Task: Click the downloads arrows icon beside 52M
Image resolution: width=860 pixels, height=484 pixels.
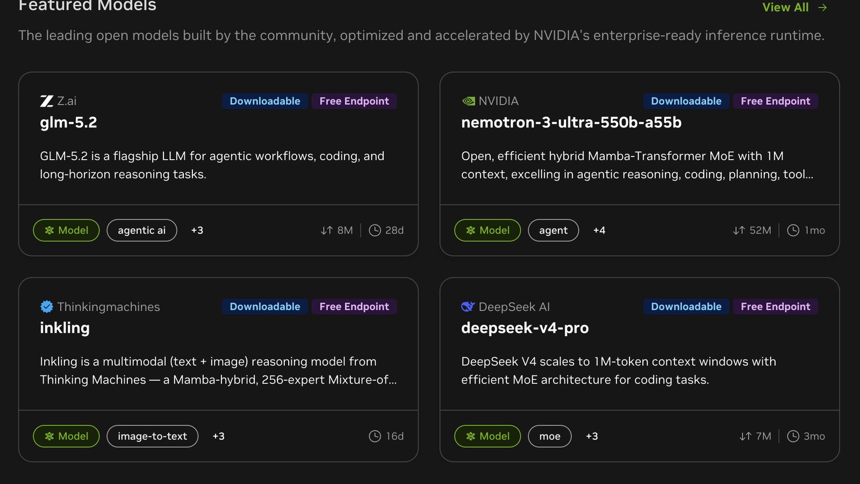Action: click(x=739, y=230)
